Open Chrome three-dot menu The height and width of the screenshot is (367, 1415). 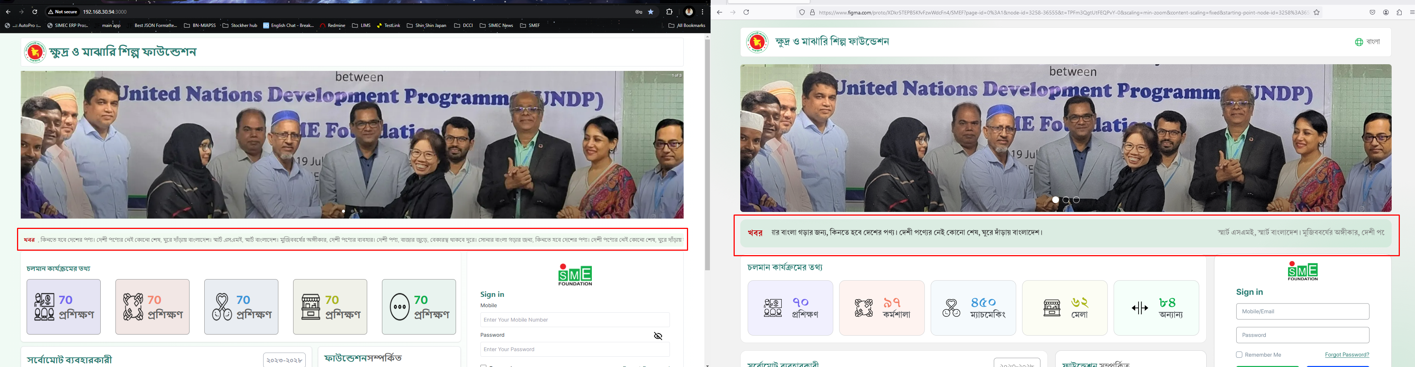pyautogui.click(x=703, y=11)
